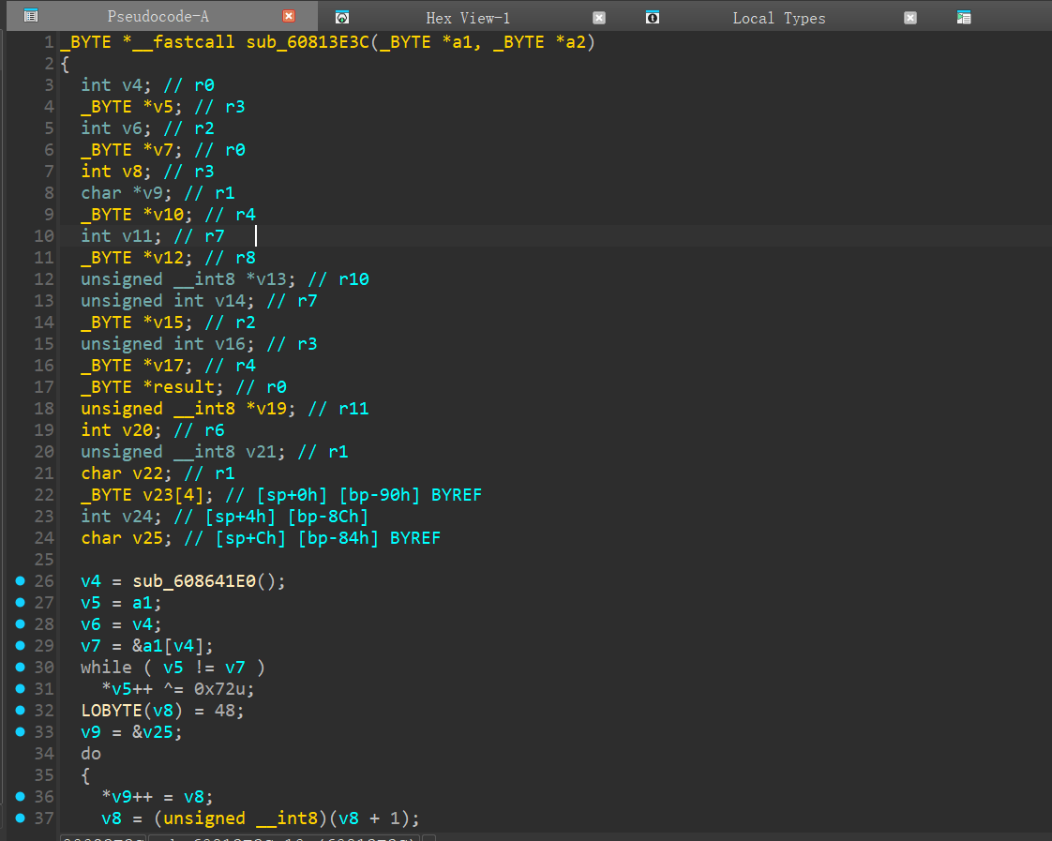Image resolution: width=1052 pixels, height=841 pixels.
Task: Click the result variable declaration name
Action: point(184,387)
